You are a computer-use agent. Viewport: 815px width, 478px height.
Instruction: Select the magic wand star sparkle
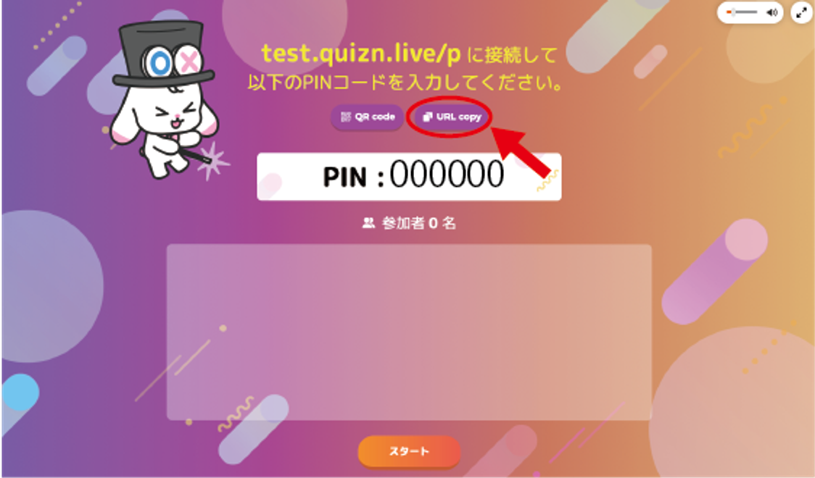pos(213,161)
